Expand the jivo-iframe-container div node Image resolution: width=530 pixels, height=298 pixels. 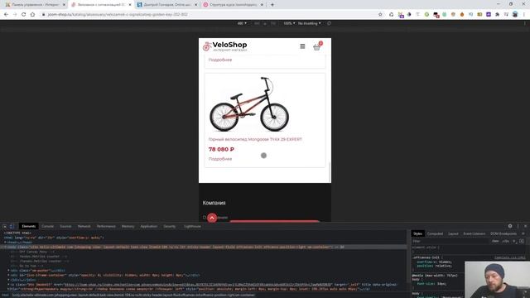pyautogui.click(x=9, y=275)
